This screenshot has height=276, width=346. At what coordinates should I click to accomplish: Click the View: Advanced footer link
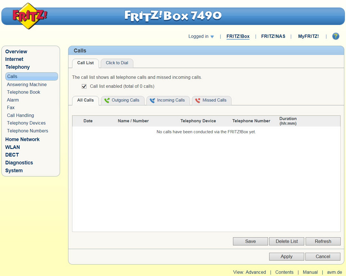point(250,272)
